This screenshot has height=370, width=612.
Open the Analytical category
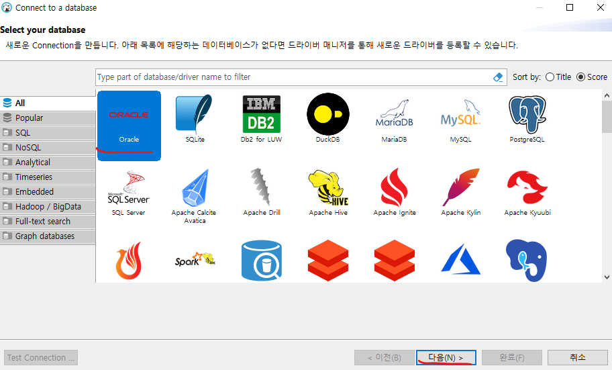click(48, 162)
